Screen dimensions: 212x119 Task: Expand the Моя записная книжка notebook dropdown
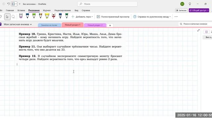pyautogui.click(x=18, y=24)
